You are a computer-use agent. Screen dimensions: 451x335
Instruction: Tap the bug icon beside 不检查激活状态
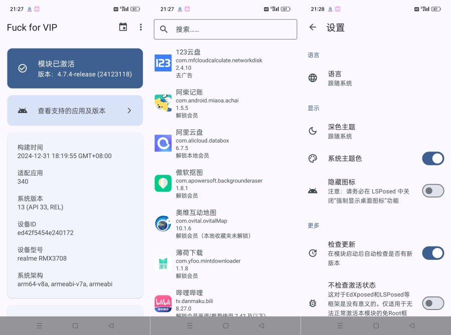pos(313,303)
